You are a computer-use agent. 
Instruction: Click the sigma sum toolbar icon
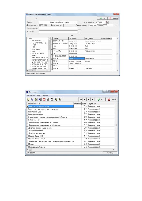pos(52,99)
